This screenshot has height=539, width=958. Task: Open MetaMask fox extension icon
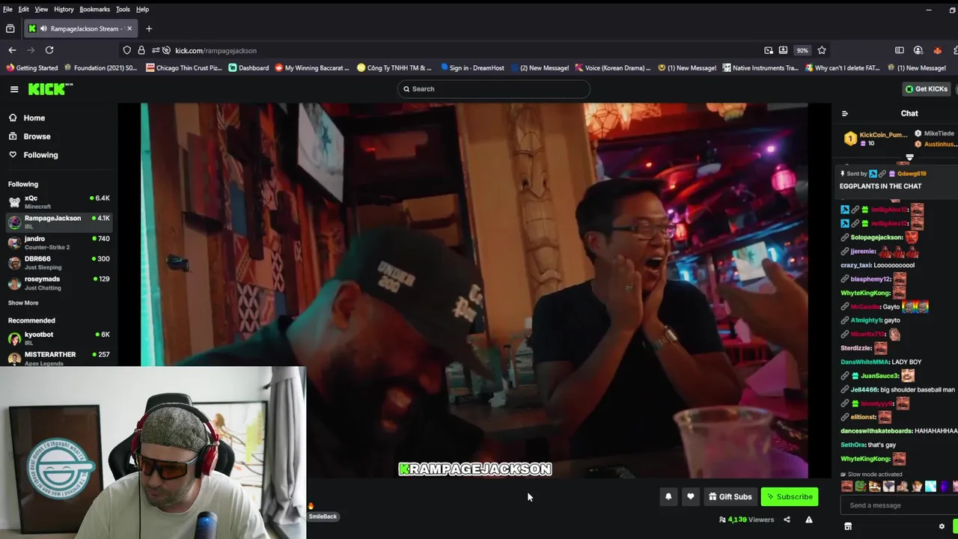pos(937,50)
